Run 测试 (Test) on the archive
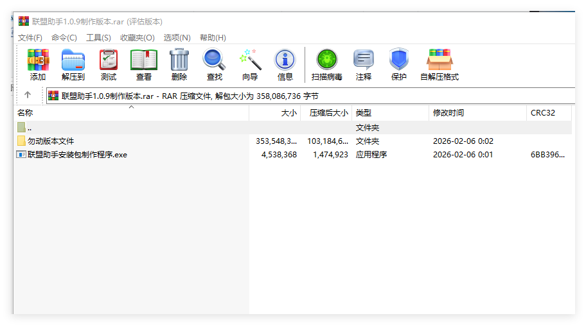Viewport: 586px width, 325px height. (109, 60)
